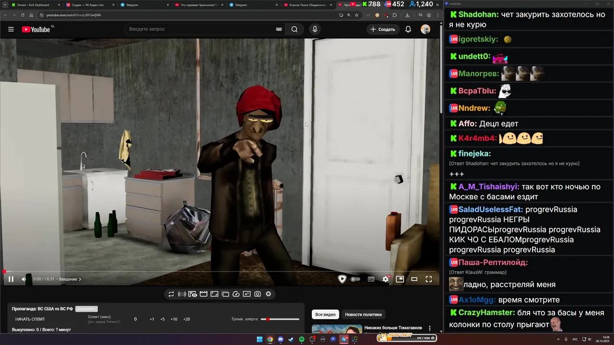This screenshot has height=345, width=614.
Task: Click the SaladUselessFat username in chat
Action: pyautogui.click(x=490, y=209)
